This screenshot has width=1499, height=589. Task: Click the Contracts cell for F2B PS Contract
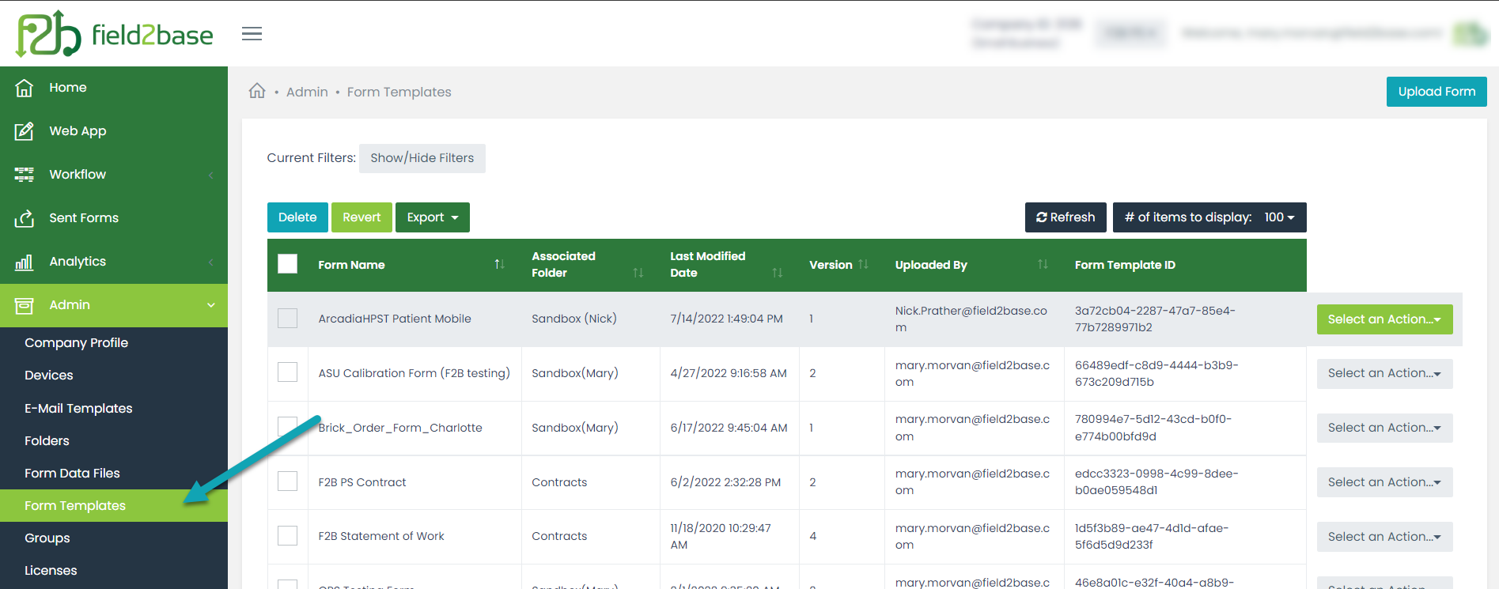(x=559, y=482)
